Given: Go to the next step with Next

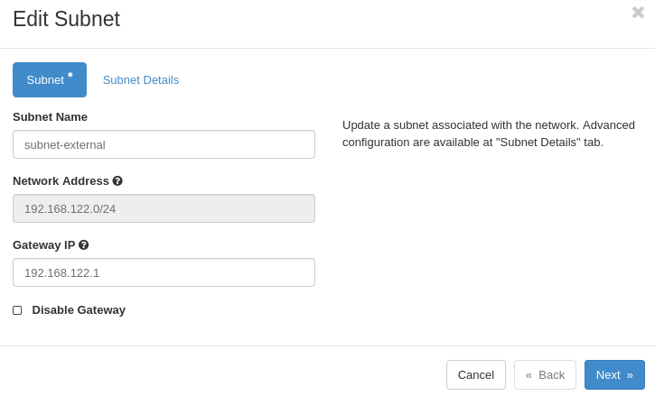Looking at the screenshot, I should coord(614,374).
